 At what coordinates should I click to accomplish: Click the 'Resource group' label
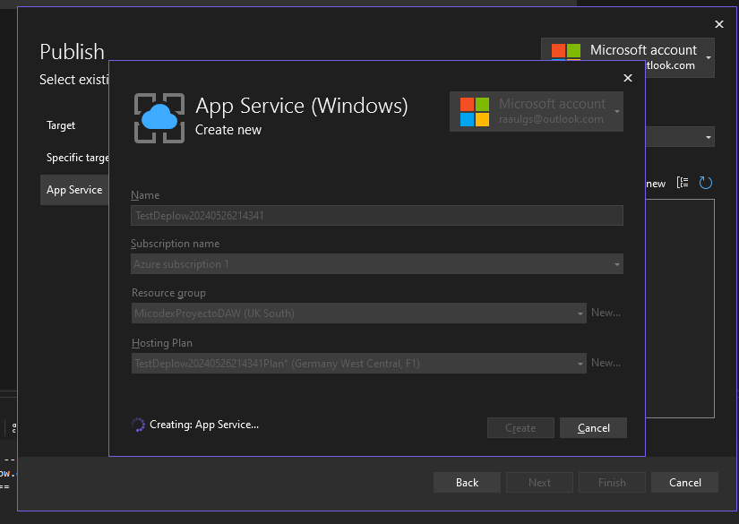(168, 293)
